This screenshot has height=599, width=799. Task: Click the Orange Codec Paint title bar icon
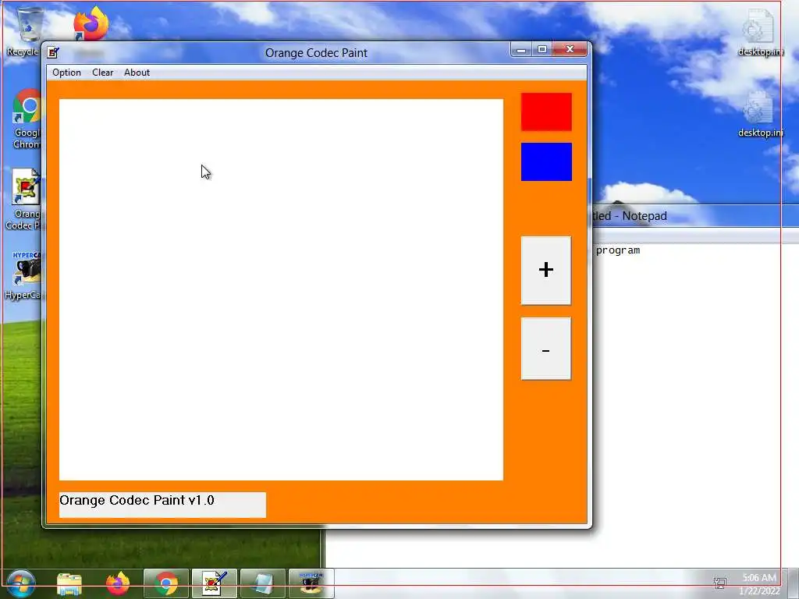click(53, 52)
